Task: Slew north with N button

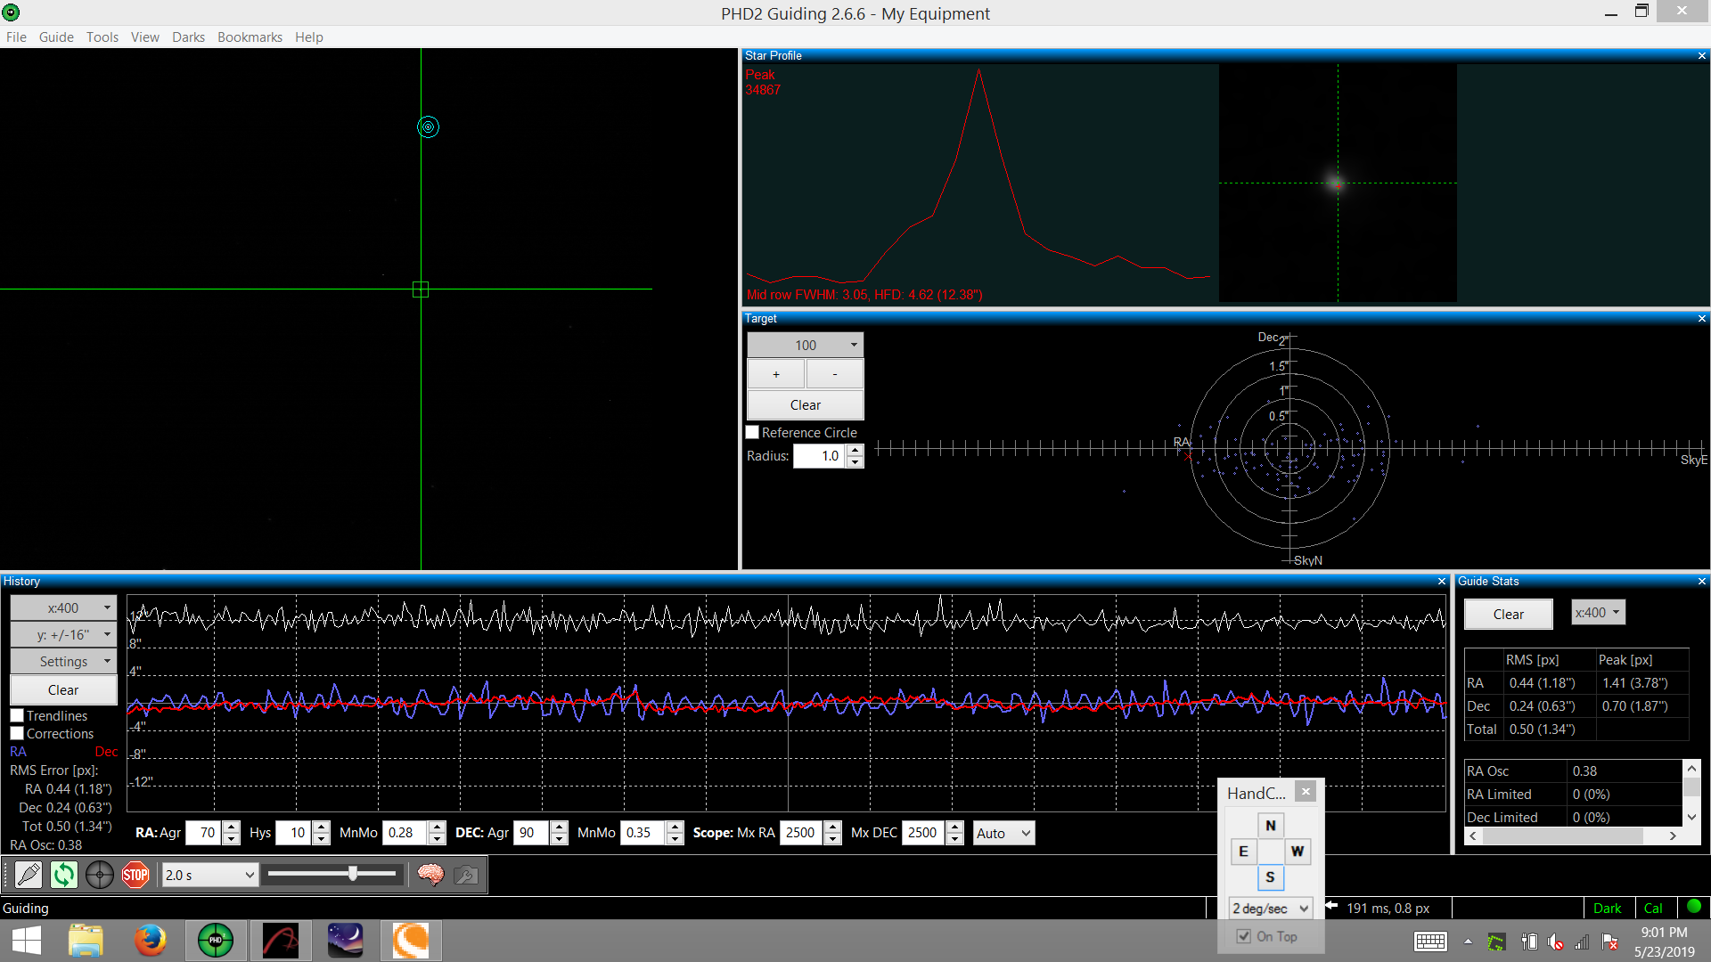Action: (1270, 825)
